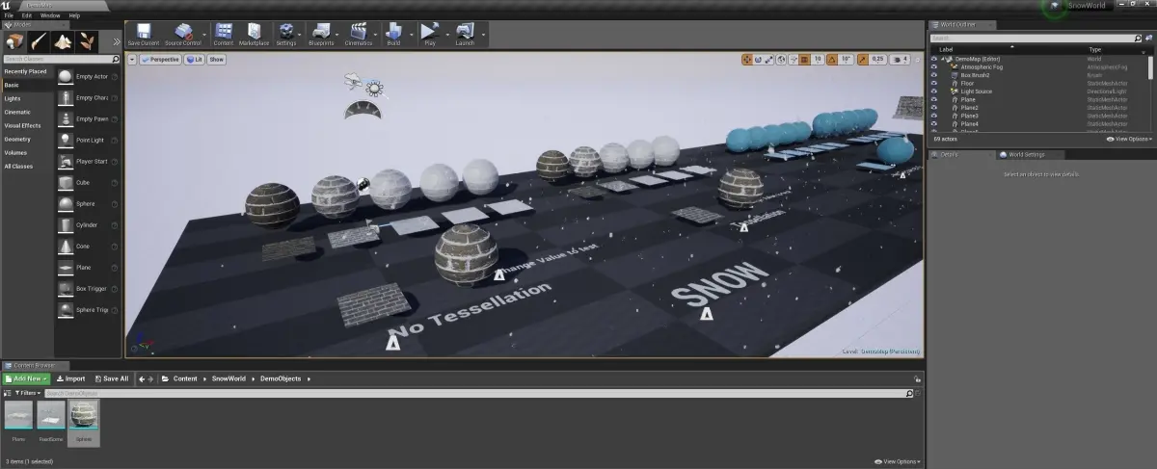Viewport: 1157px width, 469px height.
Task: Select the Sphere asset thumbnail
Action: [x=84, y=415]
